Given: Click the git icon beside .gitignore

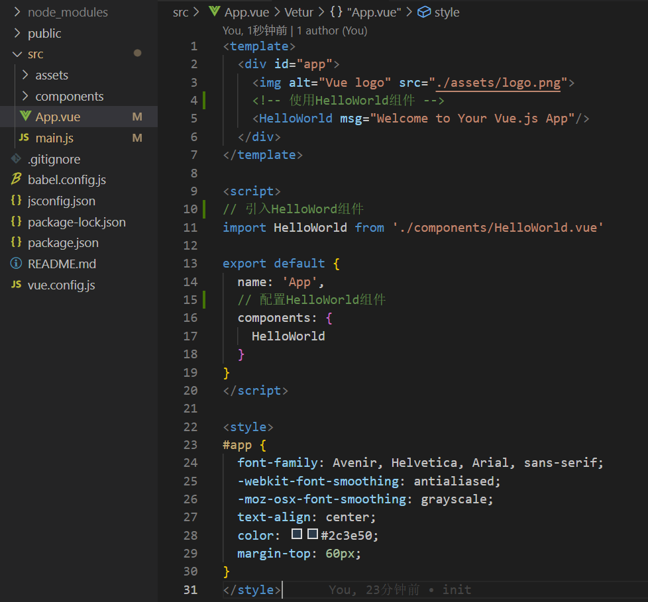Looking at the screenshot, I should [16, 158].
